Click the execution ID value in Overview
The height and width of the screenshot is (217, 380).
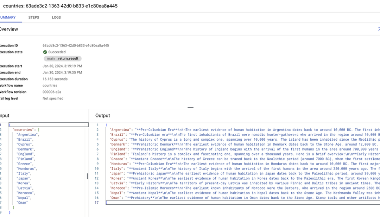coord(76,46)
